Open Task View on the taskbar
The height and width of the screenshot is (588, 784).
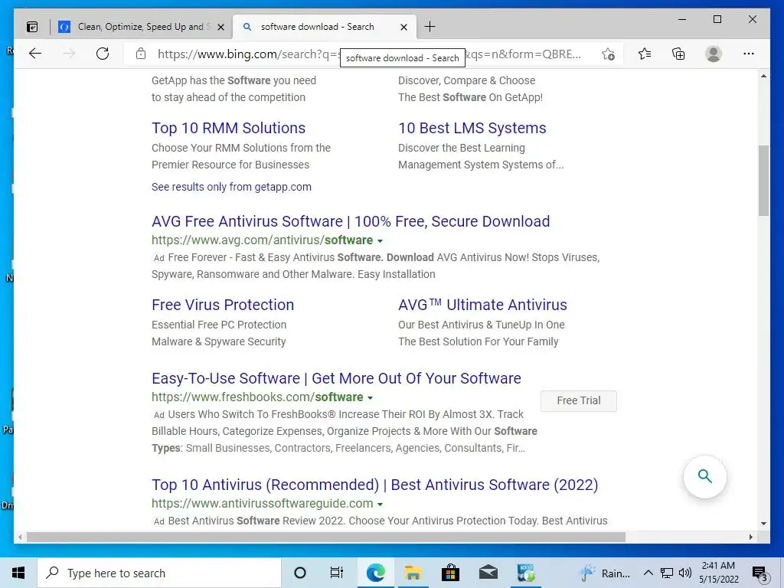(337, 573)
